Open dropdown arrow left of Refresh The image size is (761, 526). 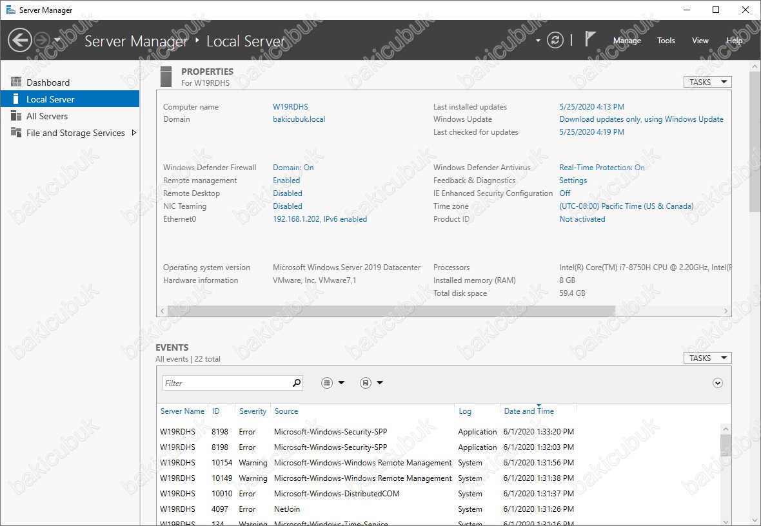tap(538, 41)
